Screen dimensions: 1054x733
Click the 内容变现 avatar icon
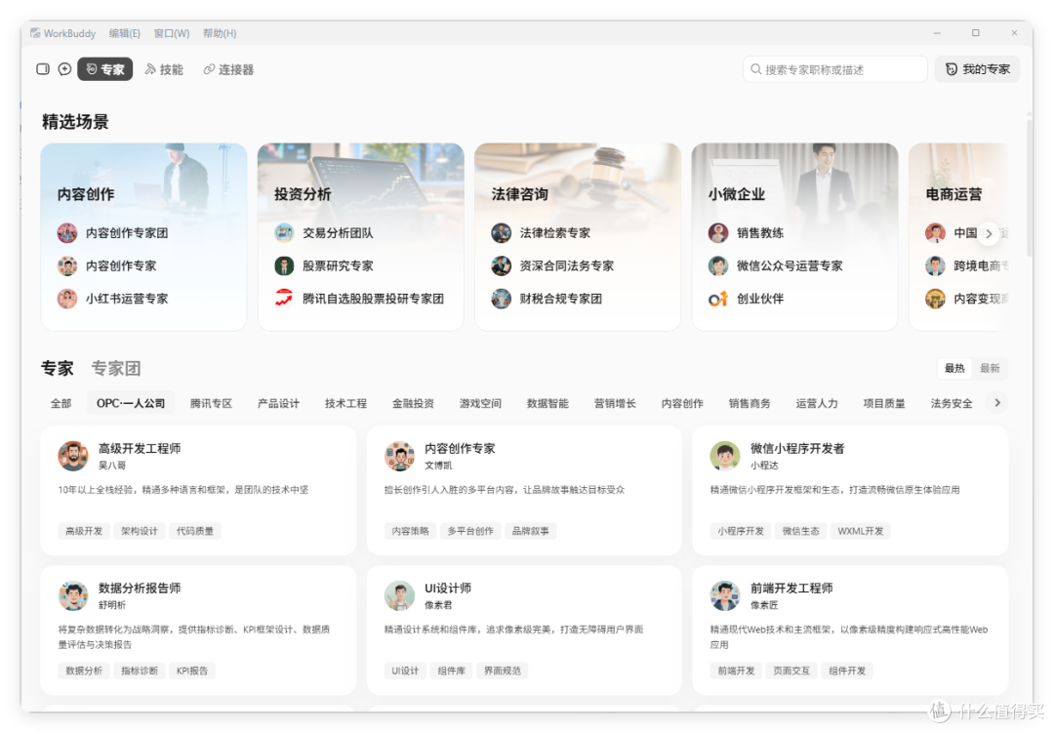point(936,299)
